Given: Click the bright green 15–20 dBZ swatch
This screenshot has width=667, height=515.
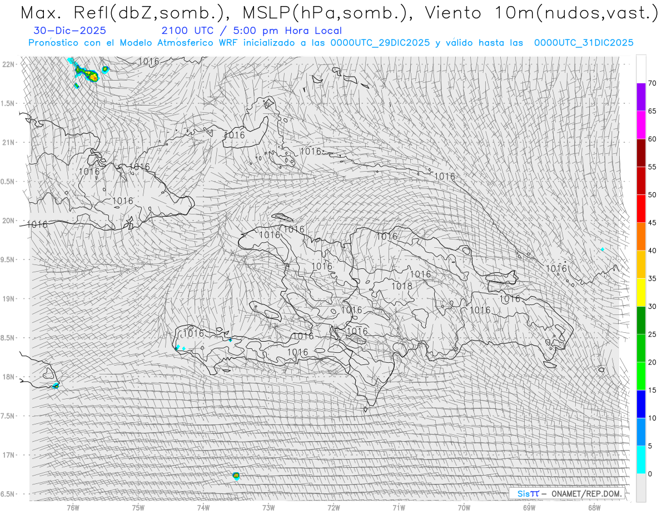Looking at the screenshot, I should pos(641,376).
